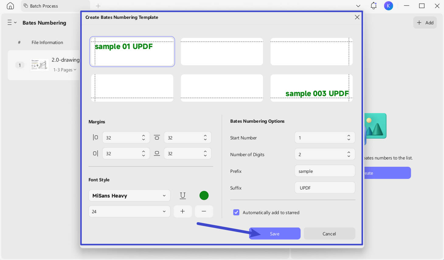Decrease font size with the minus button
Viewport: 444px width, 260px height.
(x=204, y=211)
